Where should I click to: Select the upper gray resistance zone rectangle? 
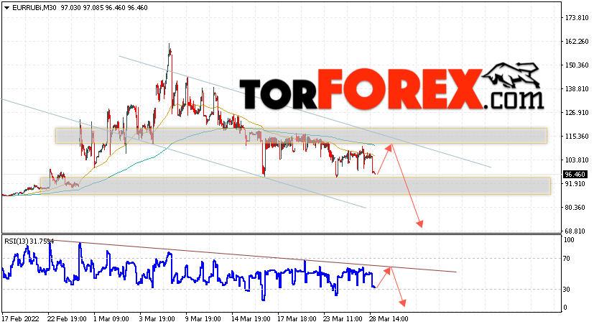click(301, 136)
